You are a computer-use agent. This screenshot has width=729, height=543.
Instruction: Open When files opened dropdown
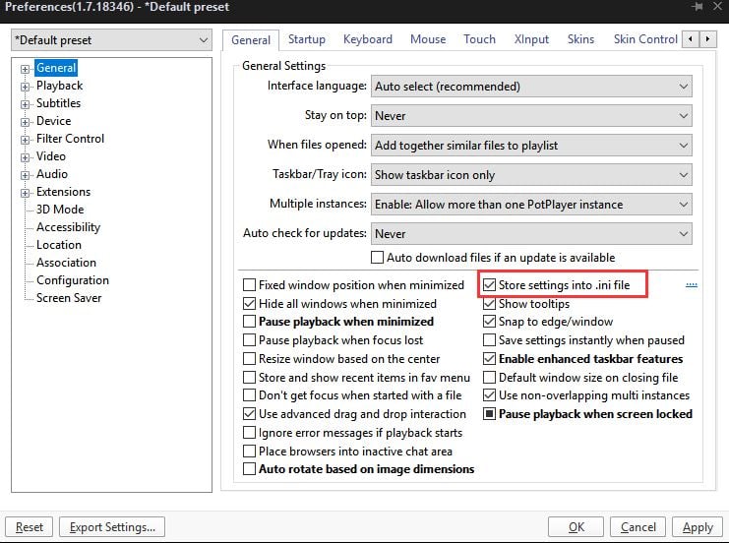[531, 145]
